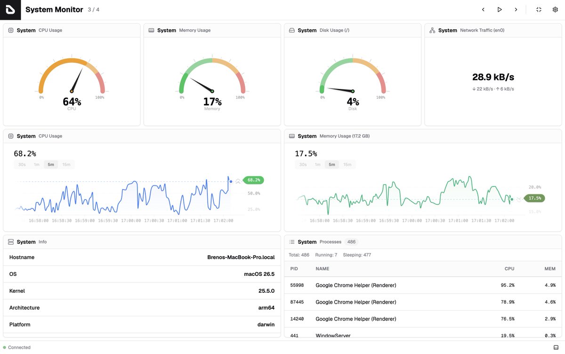Select 15m range on Memory chart
This screenshot has height=354, width=565.
pyautogui.click(x=347, y=165)
